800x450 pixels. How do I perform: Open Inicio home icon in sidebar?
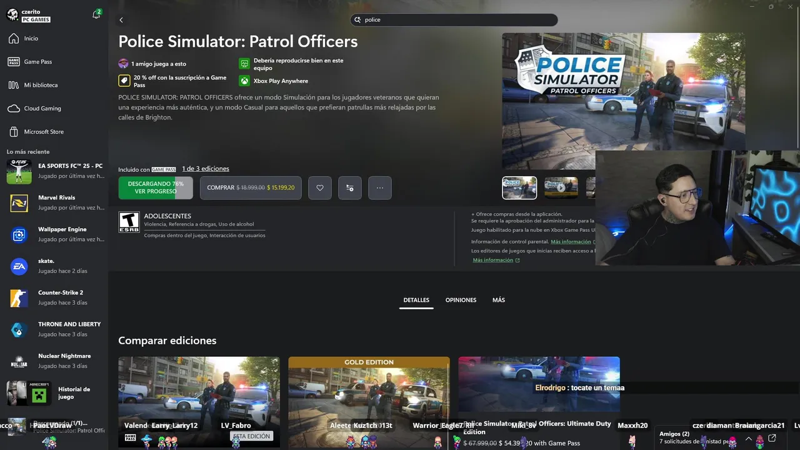[14, 38]
